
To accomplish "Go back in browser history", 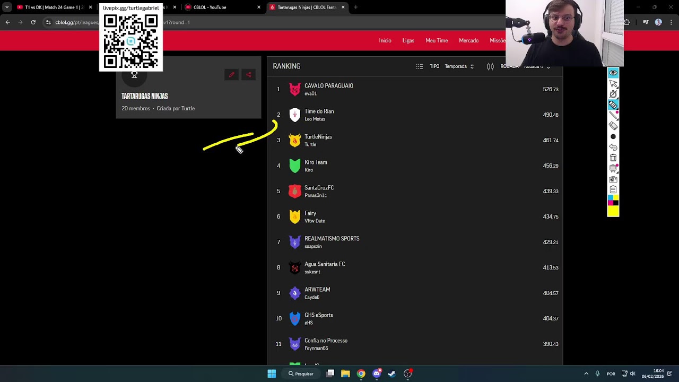I will [7, 22].
